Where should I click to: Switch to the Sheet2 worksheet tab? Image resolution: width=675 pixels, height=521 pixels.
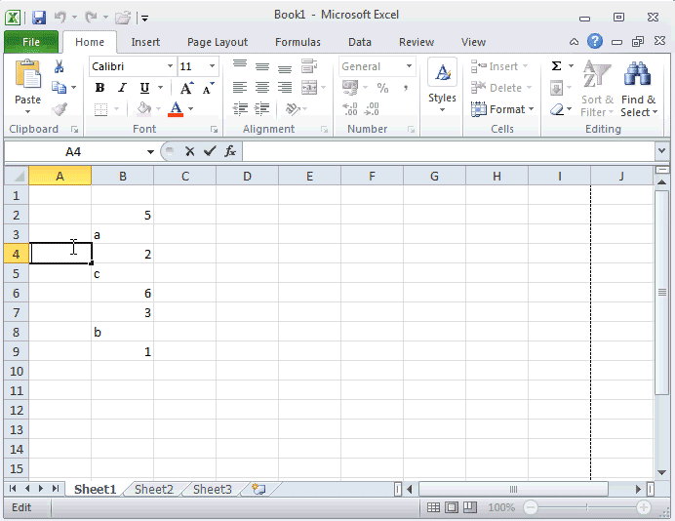coord(153,490)
